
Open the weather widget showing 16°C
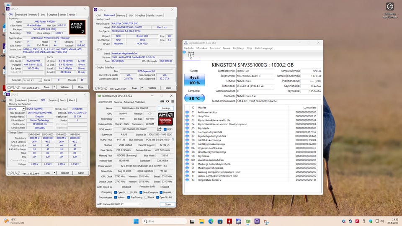point(14,221)
